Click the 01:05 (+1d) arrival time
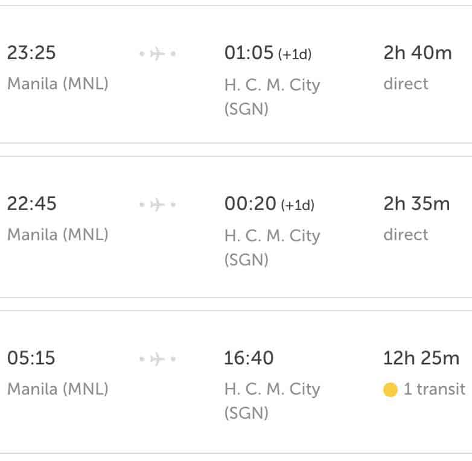This screenshot has height=461, width=472. (267, 53)
